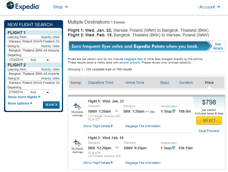Screen dimensions: 228x172
Task: Click the Expedia logo
Action: (23, 6)
